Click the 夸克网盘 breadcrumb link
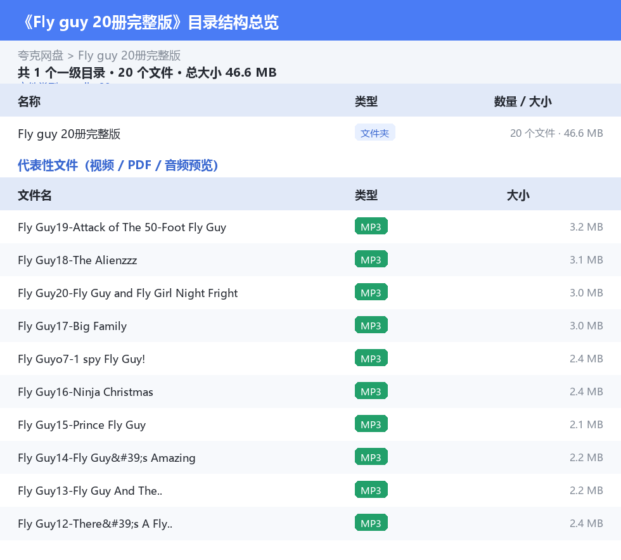 coord(41,56)
